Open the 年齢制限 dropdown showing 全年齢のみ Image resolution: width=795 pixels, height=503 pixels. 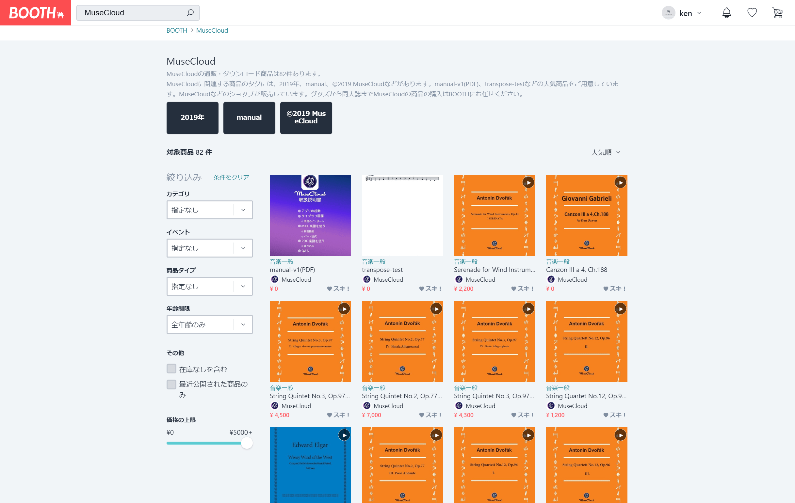tap(210, 324)
